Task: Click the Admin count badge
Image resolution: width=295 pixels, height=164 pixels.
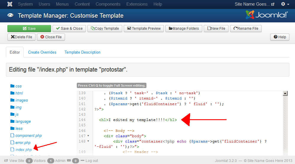Action: tap(51, 161)
